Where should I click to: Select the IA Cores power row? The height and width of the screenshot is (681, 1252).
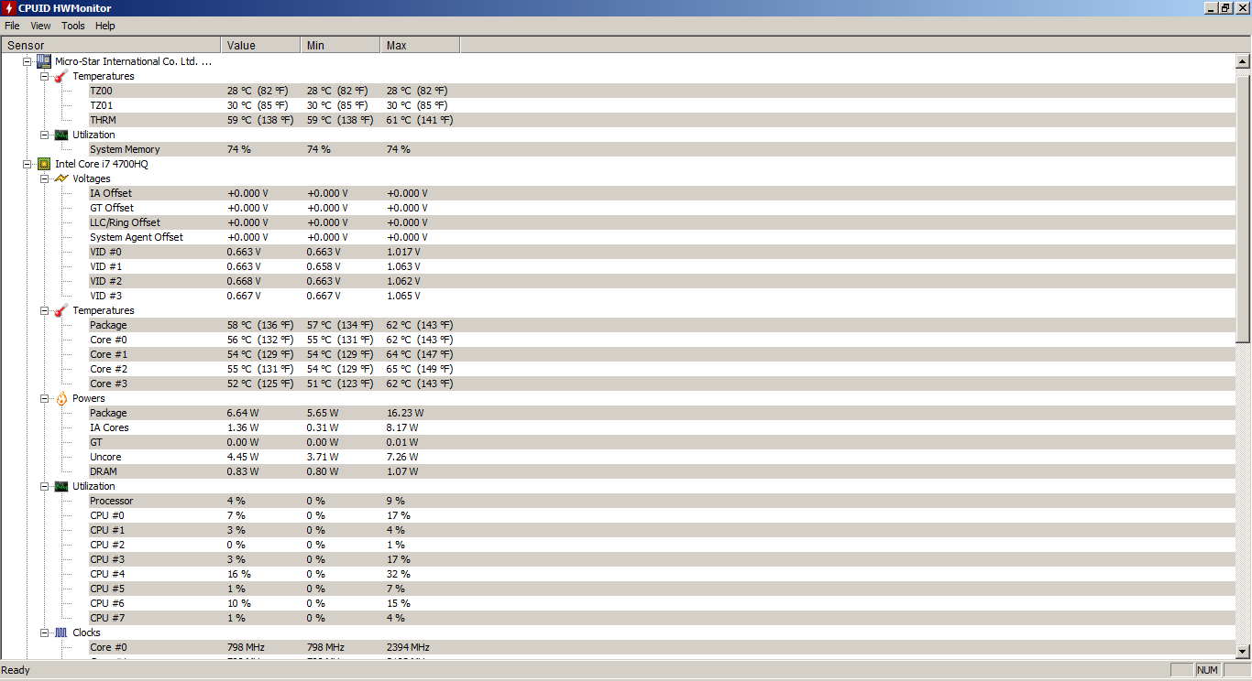661,427
